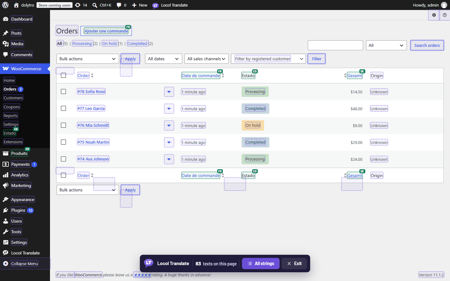The width and height of the screenshot is (450, 281).
Task: Click the orders search input field
Action: (335, 45)
